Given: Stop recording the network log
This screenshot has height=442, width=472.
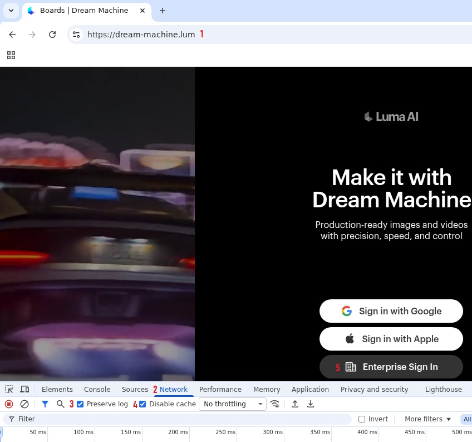Looking at the screenshot, I should pos(9,404).
